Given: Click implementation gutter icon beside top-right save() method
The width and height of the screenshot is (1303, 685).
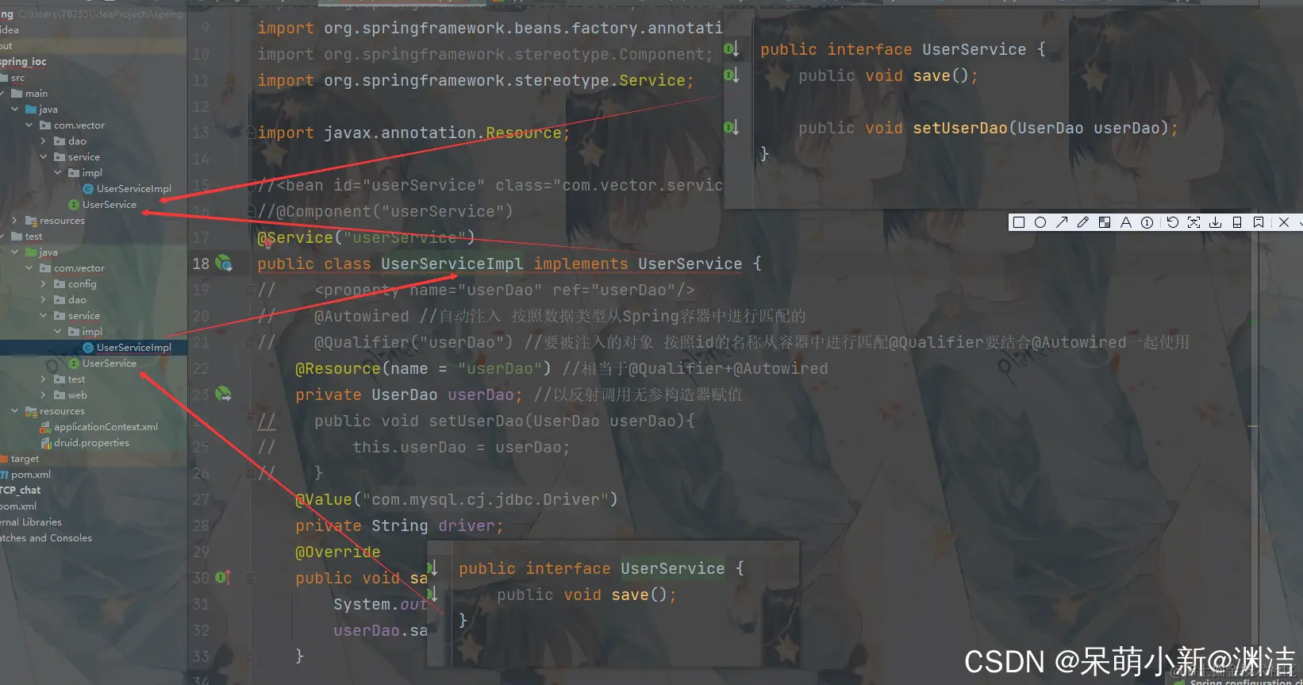Looking at the screenshot, I should point(732,75).
